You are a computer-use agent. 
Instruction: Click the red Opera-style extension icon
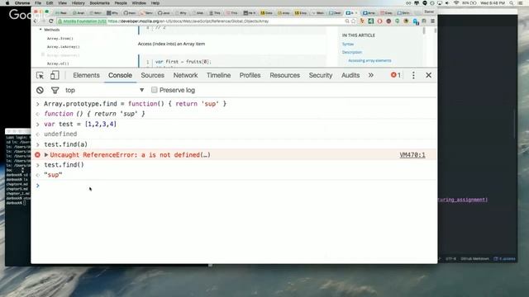point(379,21)
